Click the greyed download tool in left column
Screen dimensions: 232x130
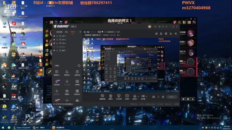click(x=57, y=92)
